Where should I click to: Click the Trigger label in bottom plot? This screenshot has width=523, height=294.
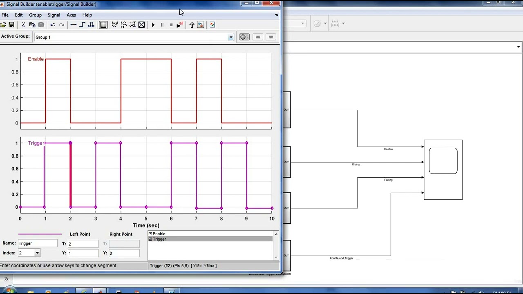(36, 143)
